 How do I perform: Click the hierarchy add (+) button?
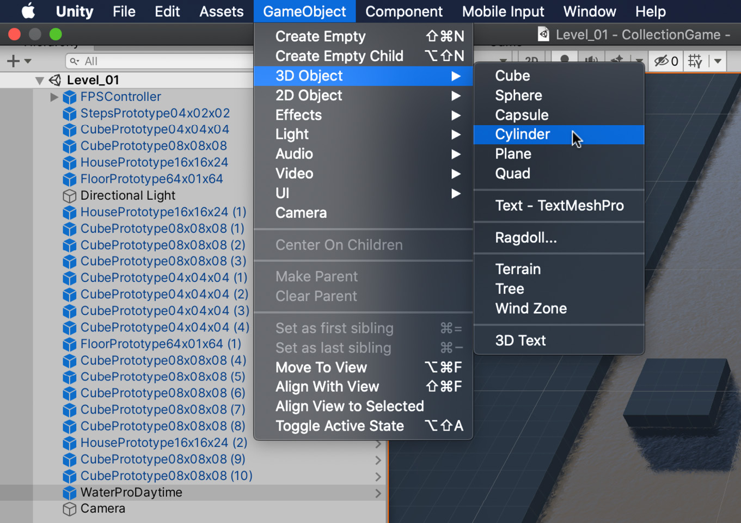13,61
